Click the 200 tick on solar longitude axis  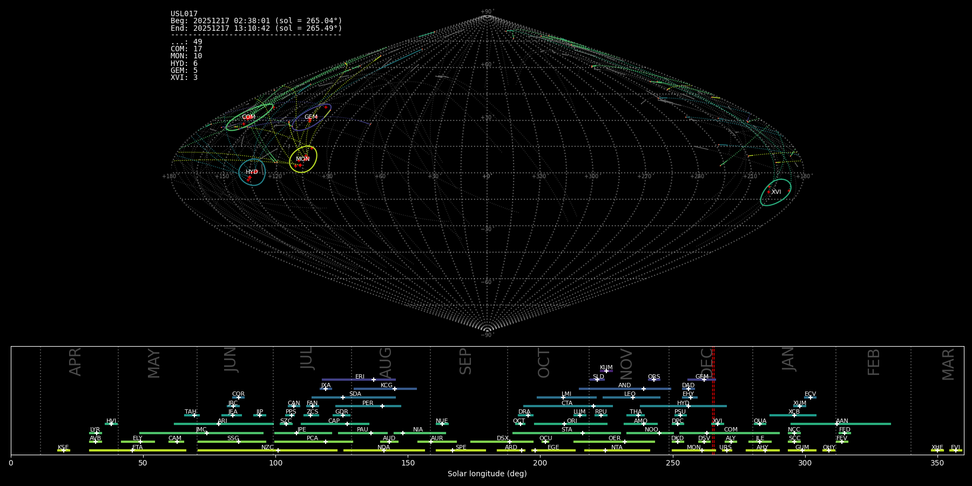(540, 463)
